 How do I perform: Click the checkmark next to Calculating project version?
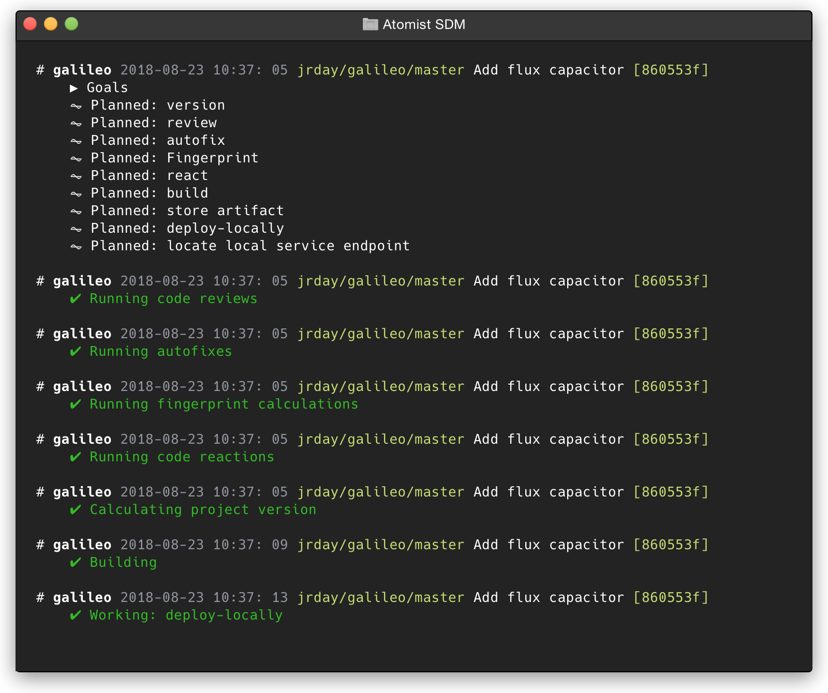tap(76, 510)
